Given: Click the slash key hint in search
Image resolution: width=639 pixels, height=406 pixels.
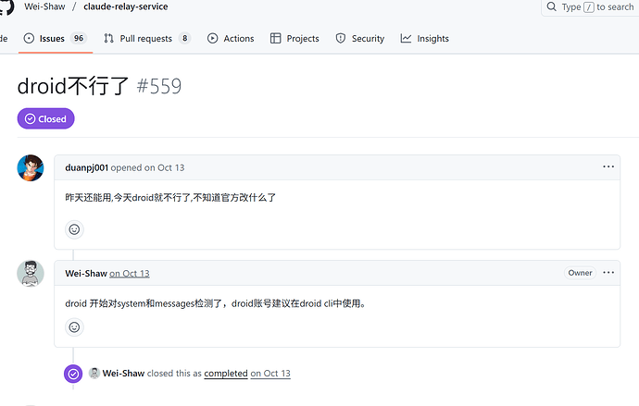Looking at the screenshot, I should click(588, 6).
